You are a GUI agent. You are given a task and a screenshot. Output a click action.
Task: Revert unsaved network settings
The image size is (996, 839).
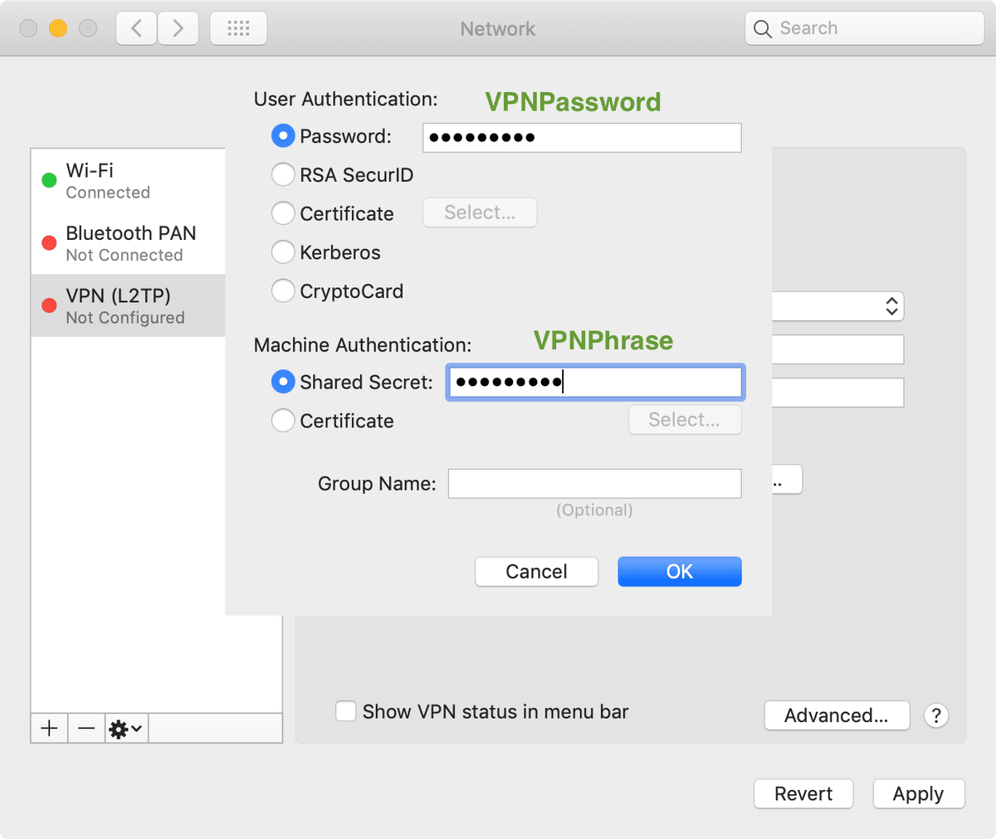(803, 793)
